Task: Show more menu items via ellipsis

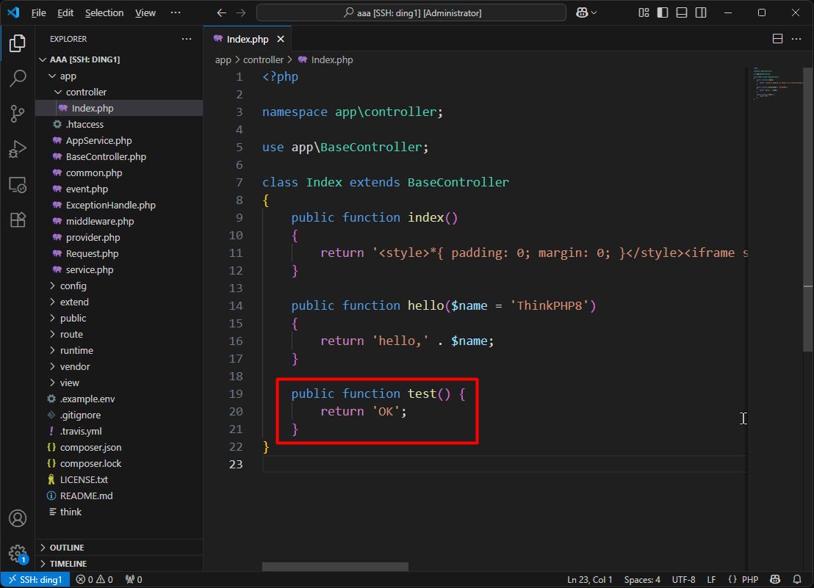Action: [x=176, y=13]
